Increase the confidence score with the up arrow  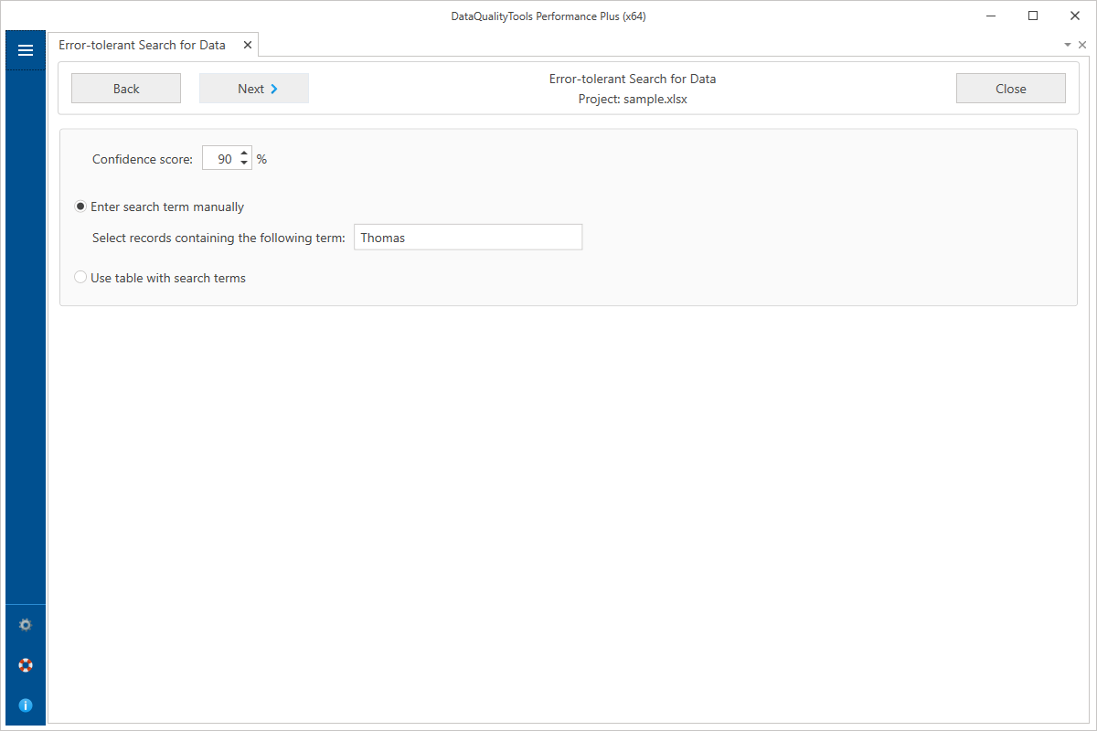pyautogui.click(x=243, y=153)
